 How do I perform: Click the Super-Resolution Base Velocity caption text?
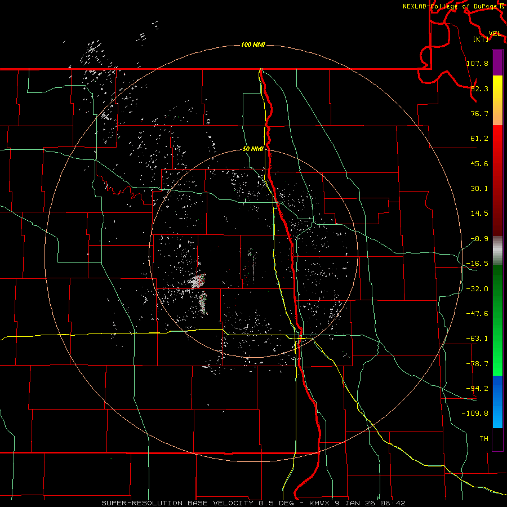253,503
